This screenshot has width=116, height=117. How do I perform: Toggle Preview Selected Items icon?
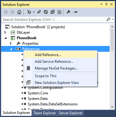75,12
